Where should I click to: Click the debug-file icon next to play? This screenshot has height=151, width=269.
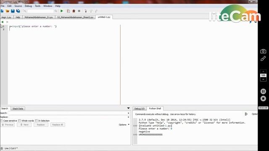68,11
